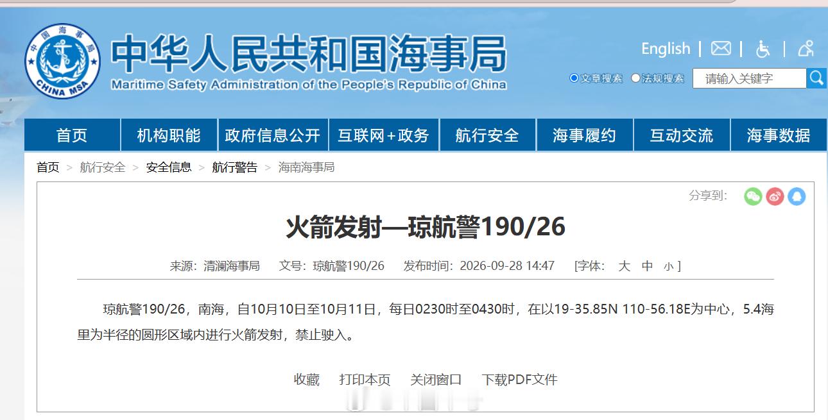Viewport: 828px width, 420px height.
Task: Go to 航行警告 in the breadcrumb
Action: point(235,167)
